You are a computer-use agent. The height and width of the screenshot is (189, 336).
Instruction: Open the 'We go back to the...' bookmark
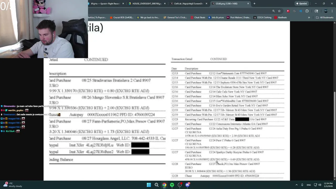tap(148, 18)
